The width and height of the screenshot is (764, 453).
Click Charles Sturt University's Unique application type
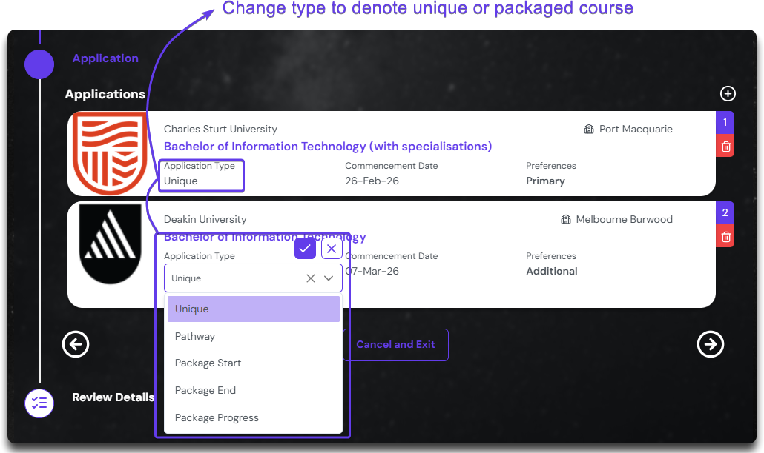click(x=181, y=181)
